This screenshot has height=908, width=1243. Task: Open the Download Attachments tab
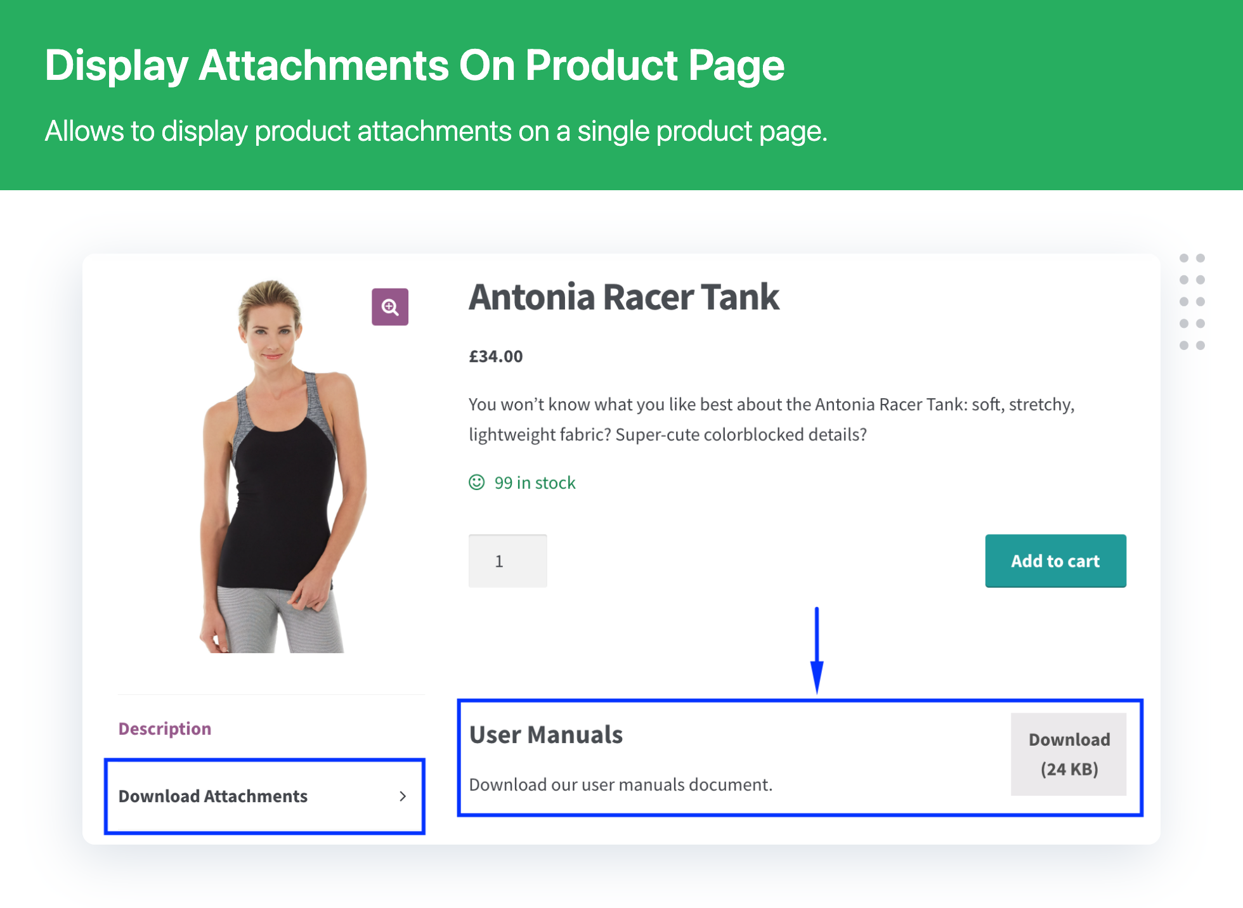[x=264, y=796]
